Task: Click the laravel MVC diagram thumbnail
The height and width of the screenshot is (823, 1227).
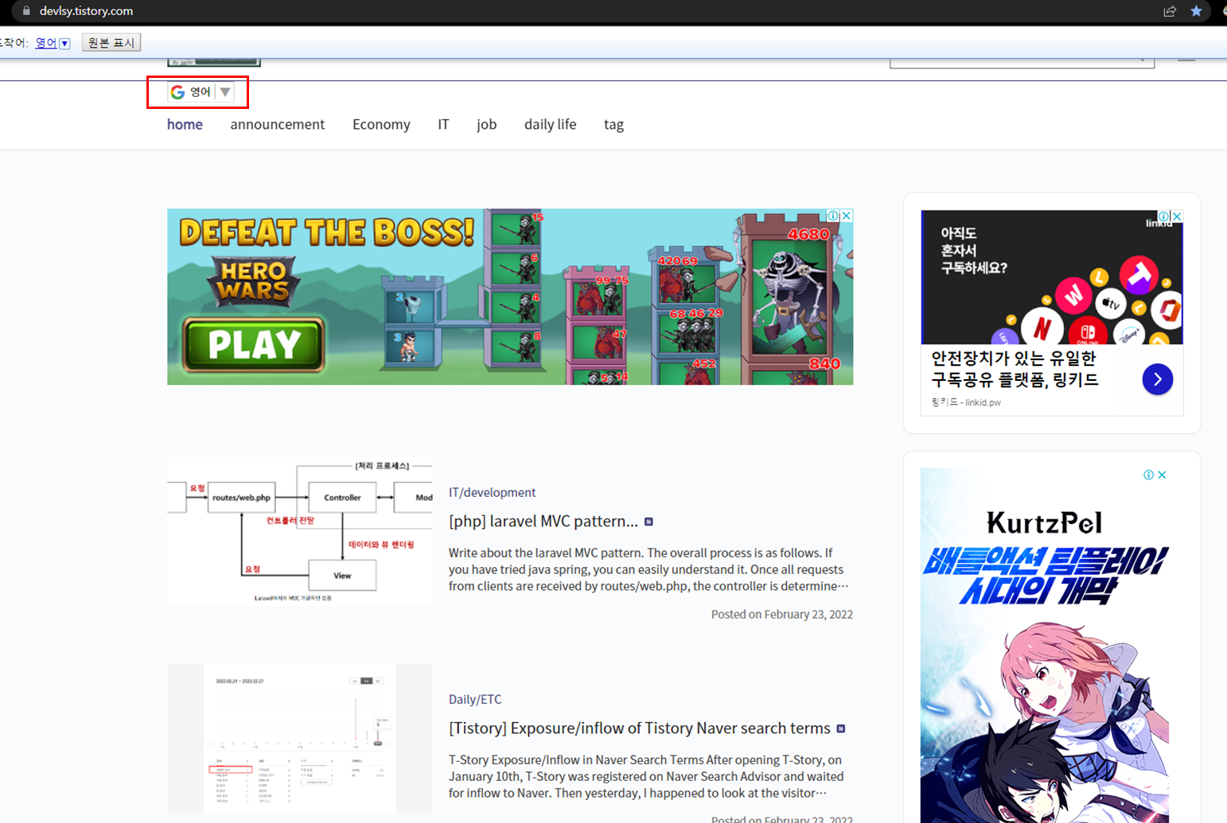Action: (x=300, y=531)
